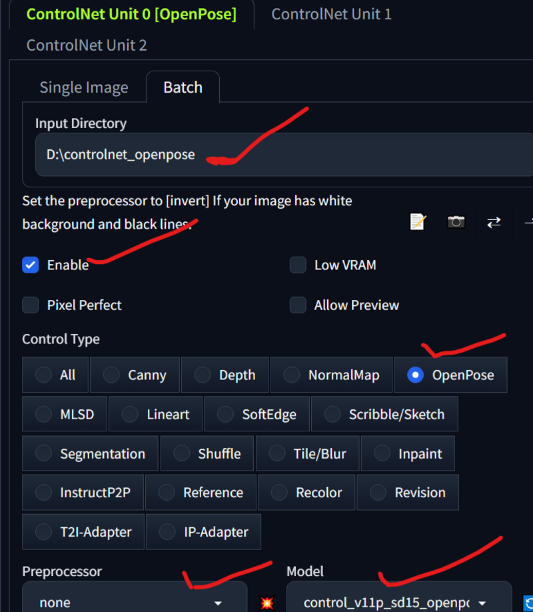
Task: Open a new canvas with the notepad icon
Action: coord(418,222)
